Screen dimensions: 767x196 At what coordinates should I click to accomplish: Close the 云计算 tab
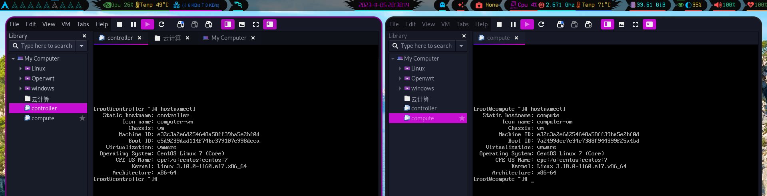point(187,38)
